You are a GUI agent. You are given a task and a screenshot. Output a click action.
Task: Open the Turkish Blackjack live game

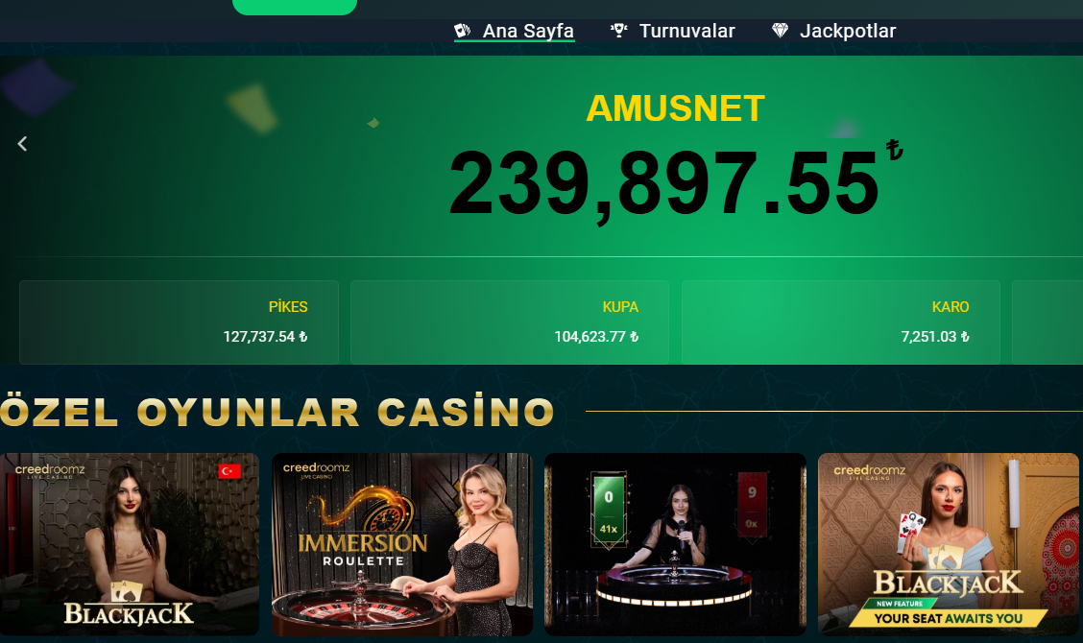tap(130, 544)
